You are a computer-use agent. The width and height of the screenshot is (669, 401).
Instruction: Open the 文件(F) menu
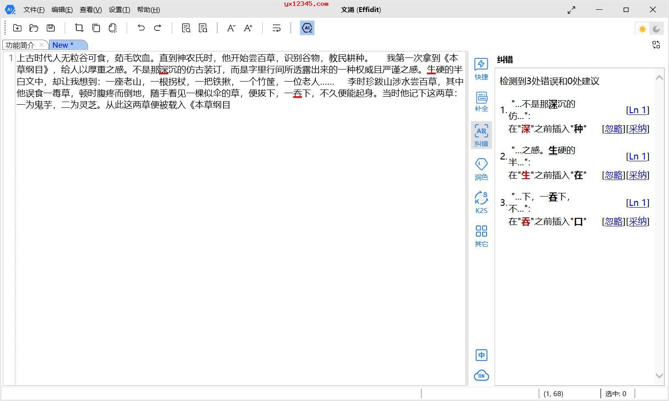click(34, 9)
